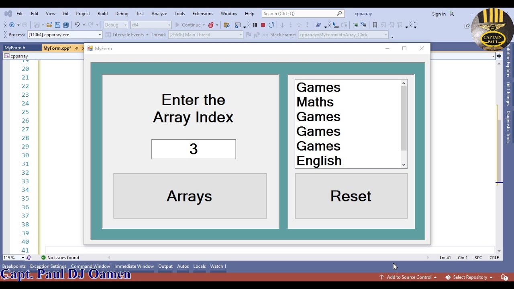Click the Hot Reload flame icon
Image resolution: width=514 pixels, height=289 pixels.
click(x=211, y=25)
